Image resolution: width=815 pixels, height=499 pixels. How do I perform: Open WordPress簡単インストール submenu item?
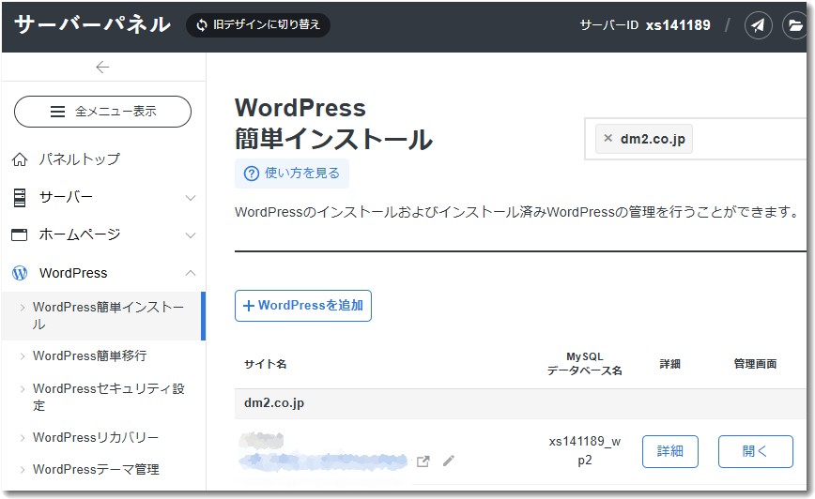(102, 316)
